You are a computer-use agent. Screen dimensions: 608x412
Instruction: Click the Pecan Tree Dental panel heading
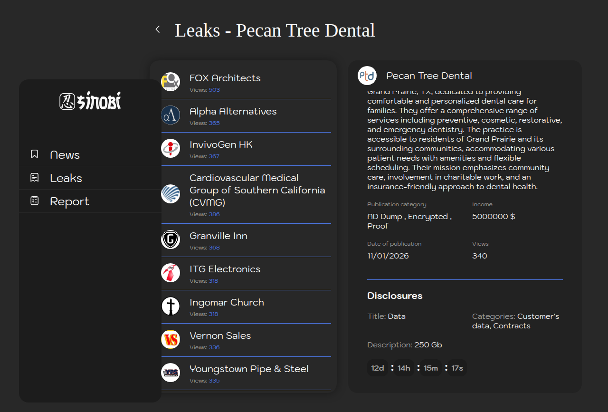[x=429, y=76]
